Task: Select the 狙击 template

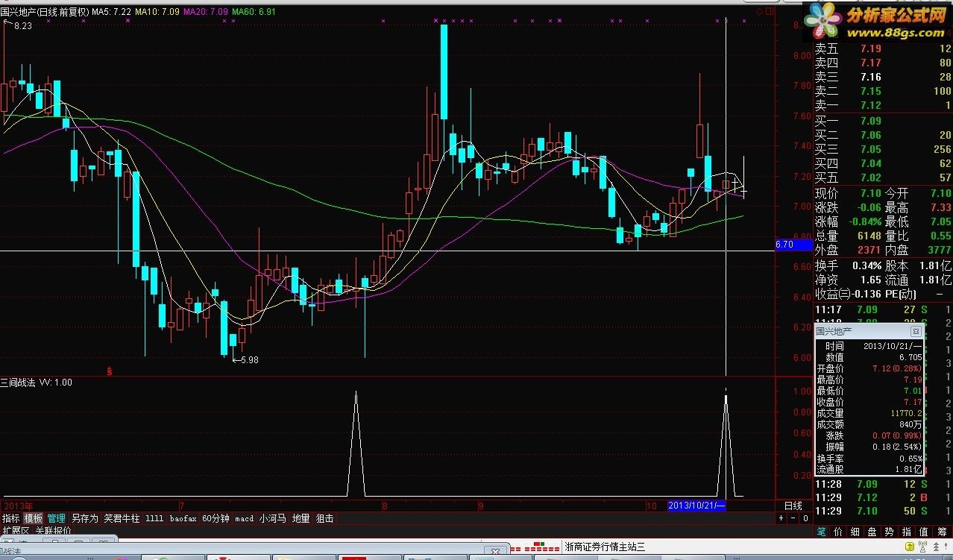Action: [325, 518]
